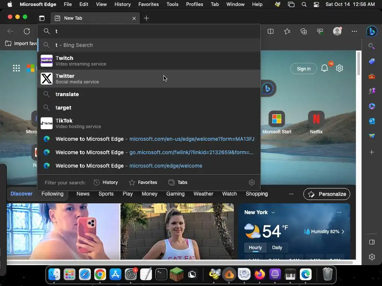Open the Favorites menu in menu bar

click(x=148, y=4)
